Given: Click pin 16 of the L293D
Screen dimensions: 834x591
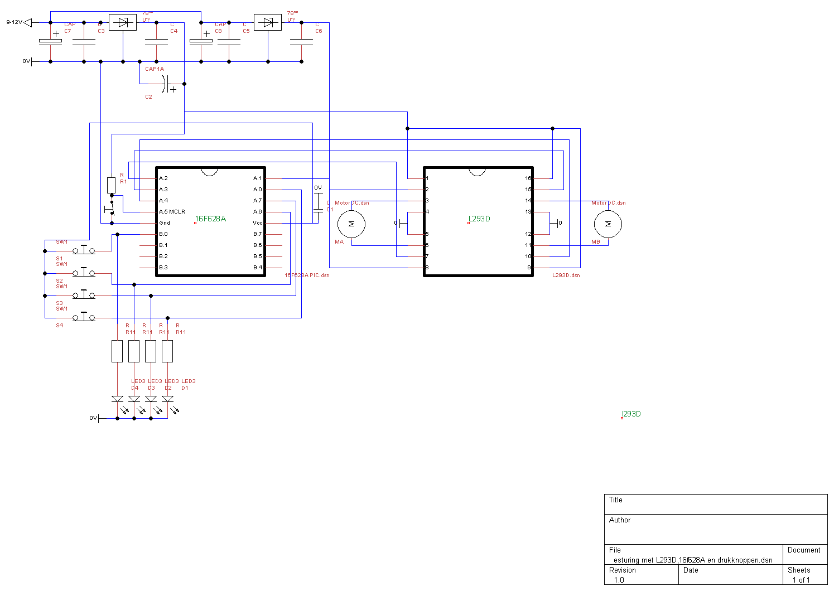Looking at the screenshot, I should click(528, 178).
